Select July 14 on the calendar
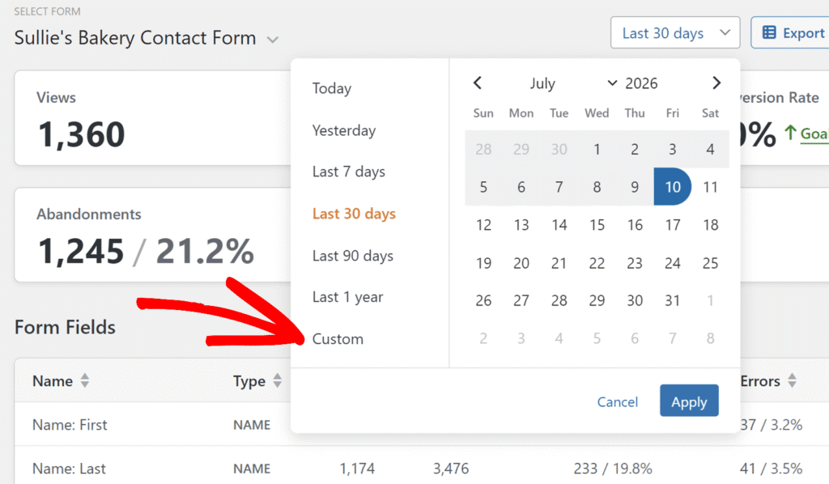The width and height of the screenshot is (829, 484). (559, 225)
